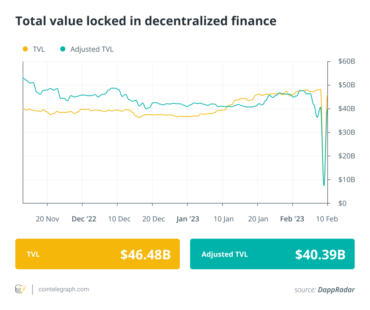Click the Jan '23 x-axis label

pyautogui.click(x=187, y=219)
